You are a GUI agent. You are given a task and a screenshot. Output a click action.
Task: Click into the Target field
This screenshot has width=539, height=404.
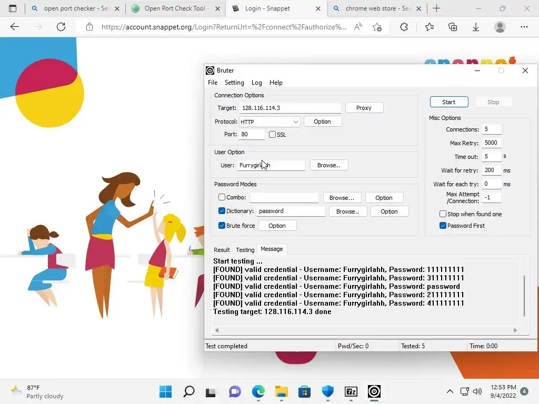(290, 108)
